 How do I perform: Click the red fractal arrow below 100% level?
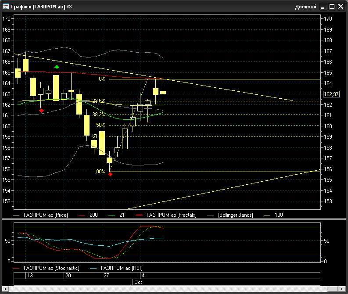point(110,174)
